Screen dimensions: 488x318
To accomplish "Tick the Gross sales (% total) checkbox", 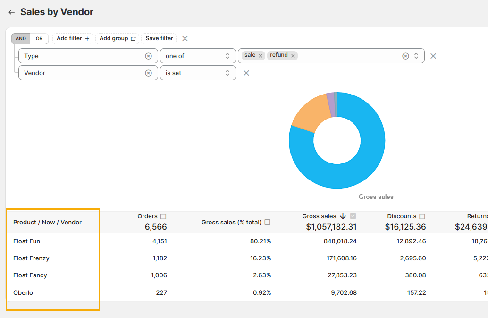I will coord(268,222).
